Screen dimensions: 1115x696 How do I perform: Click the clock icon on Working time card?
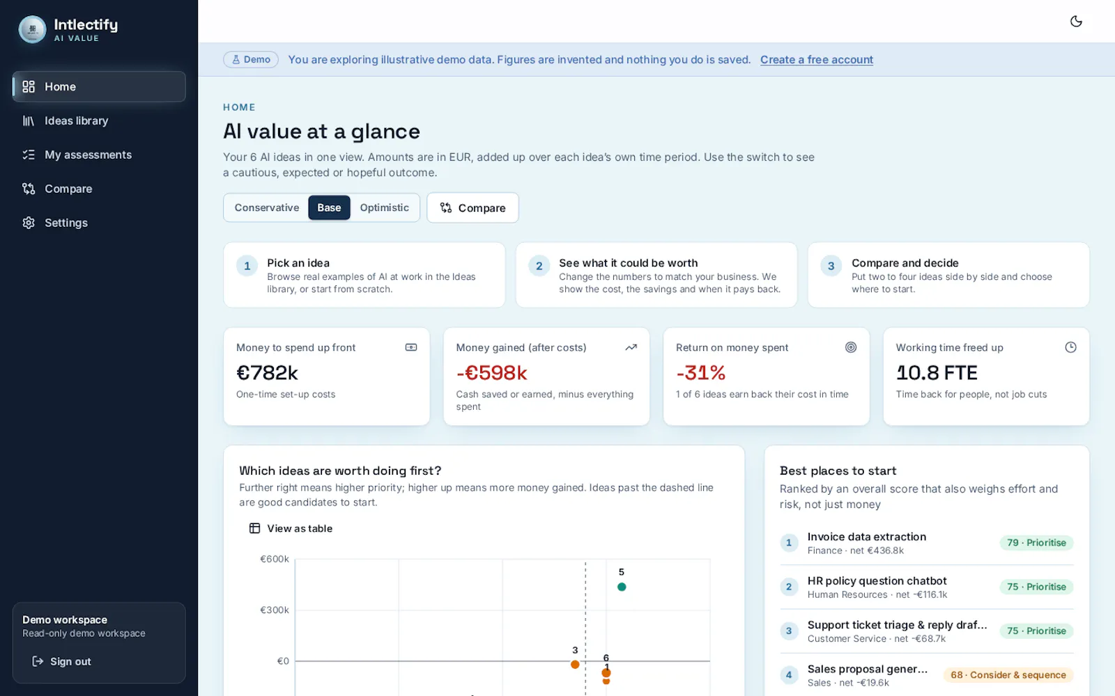[1071, 347]
